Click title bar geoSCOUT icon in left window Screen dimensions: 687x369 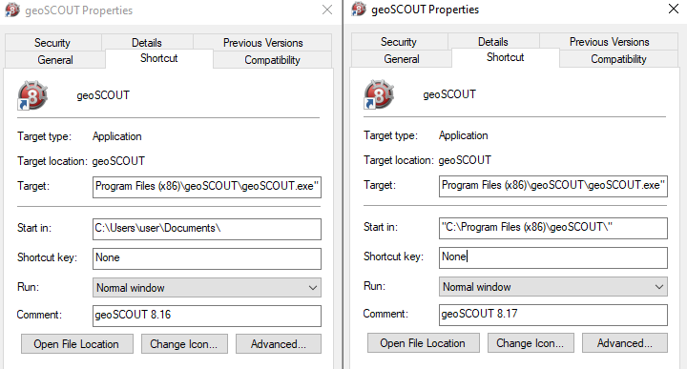tap(12, 10)
